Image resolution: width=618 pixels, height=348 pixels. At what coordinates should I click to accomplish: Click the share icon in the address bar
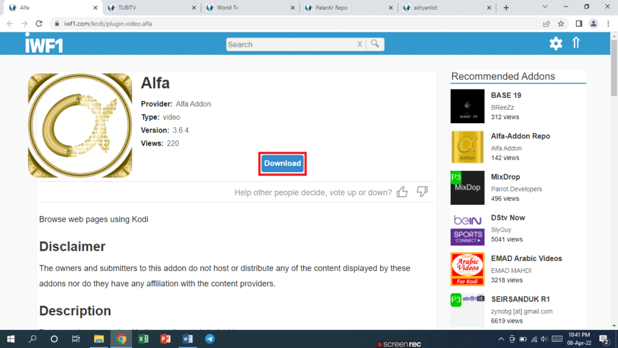coord(546,22)
